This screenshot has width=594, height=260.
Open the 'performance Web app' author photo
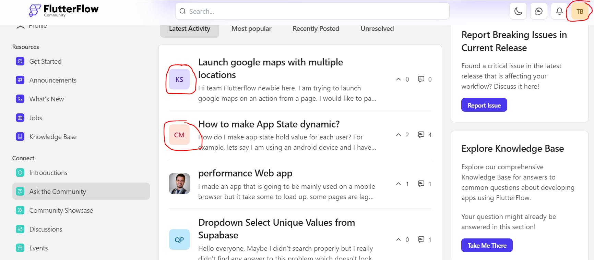point(179,184)
